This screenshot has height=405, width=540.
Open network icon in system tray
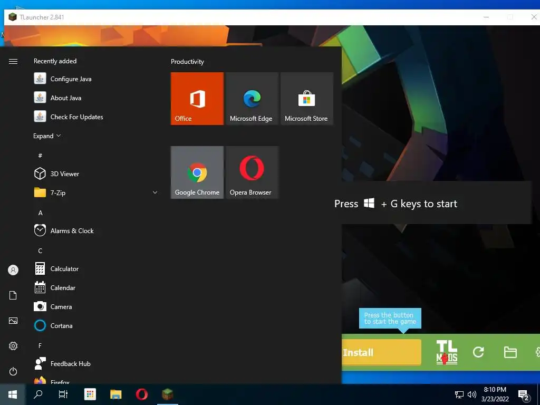coord(459,394)
